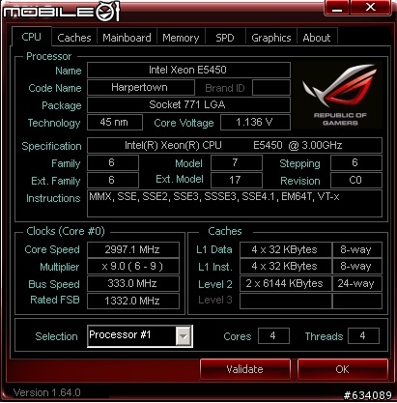The image size is (397, 403).
Task: Click the Validate button
Action: tap(245, 369)
